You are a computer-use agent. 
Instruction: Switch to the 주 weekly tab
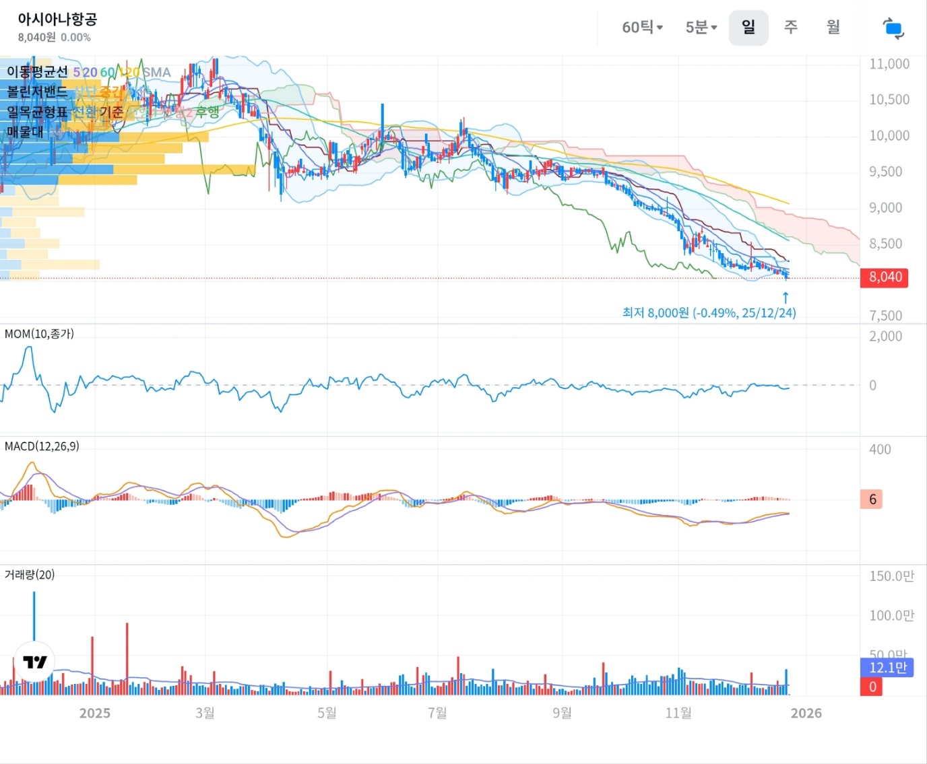click(791, 28)
